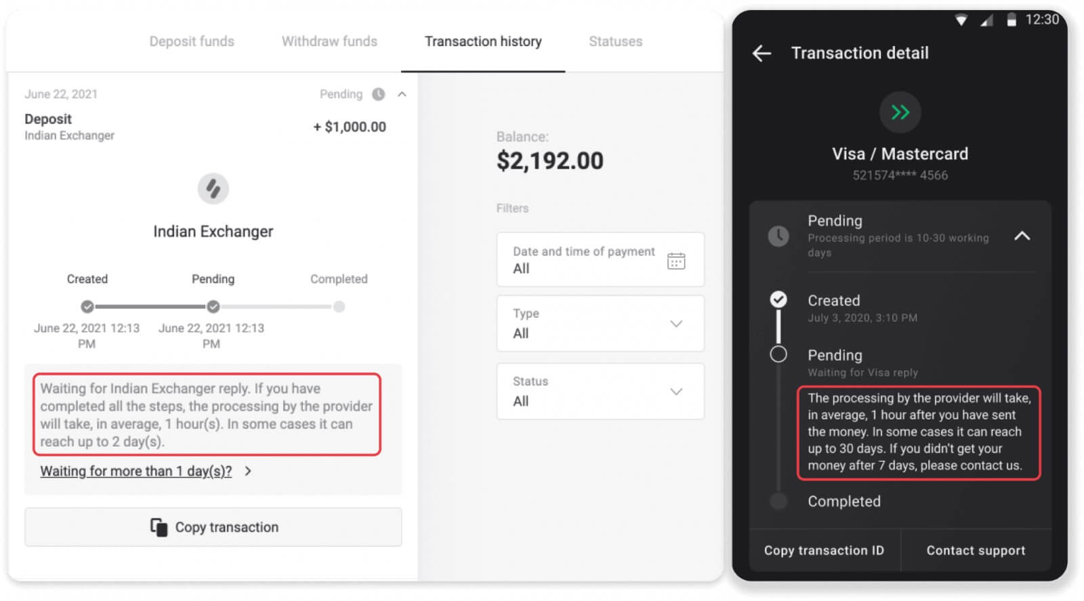
Task: Click the Visa / Mastercard double-chevron icon
Action: click(x=900, y=112)
